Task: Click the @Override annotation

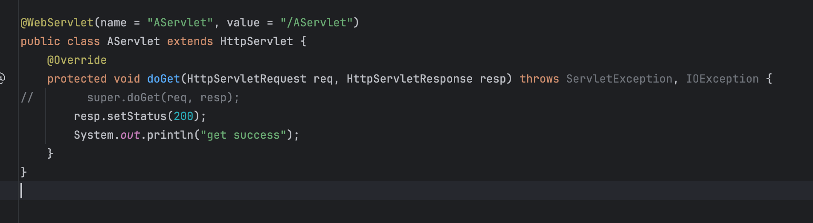Action: [77, 60]
